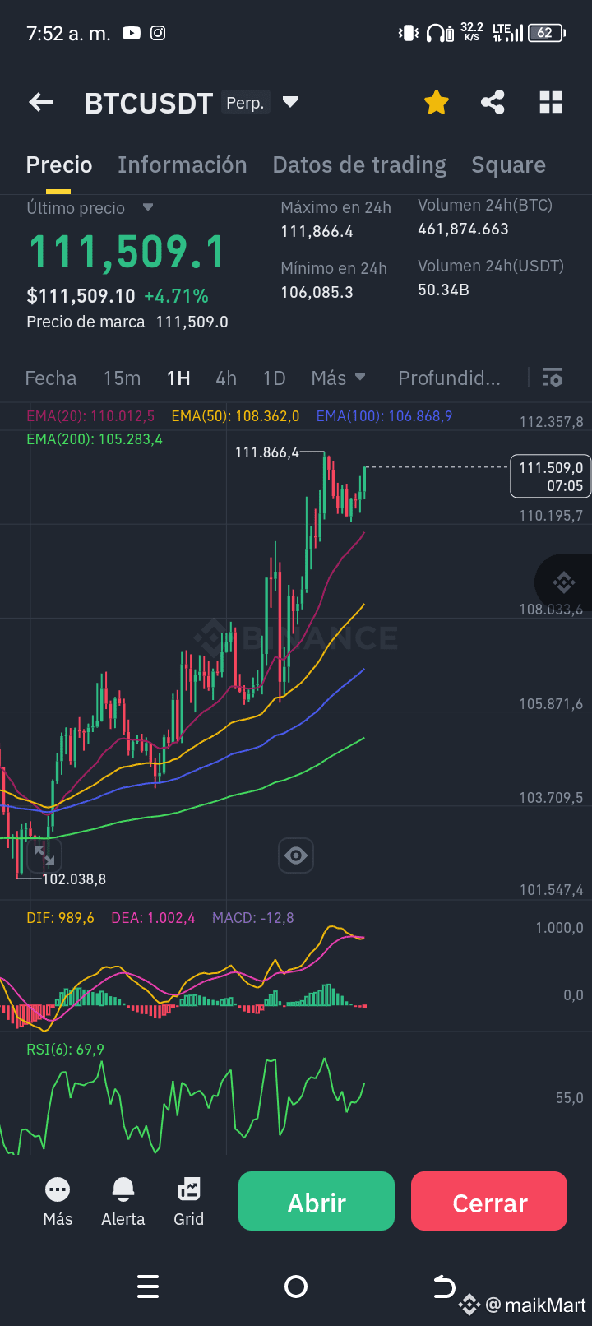Viewport: 592px width, 1326px height.
Task: Select the 1D timeframe
Action: coord(274,378)
